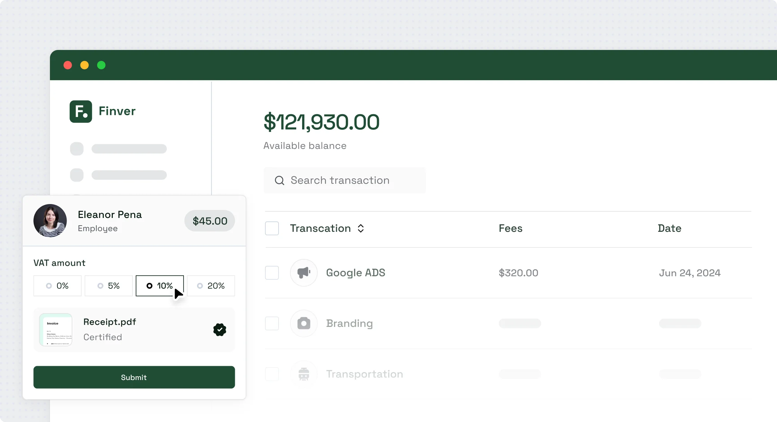Sort by the Transaction column arrows

coord(361,228)
